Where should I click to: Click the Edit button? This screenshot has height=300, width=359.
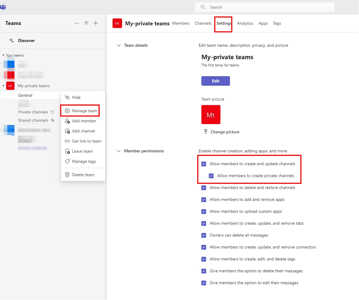216,81
